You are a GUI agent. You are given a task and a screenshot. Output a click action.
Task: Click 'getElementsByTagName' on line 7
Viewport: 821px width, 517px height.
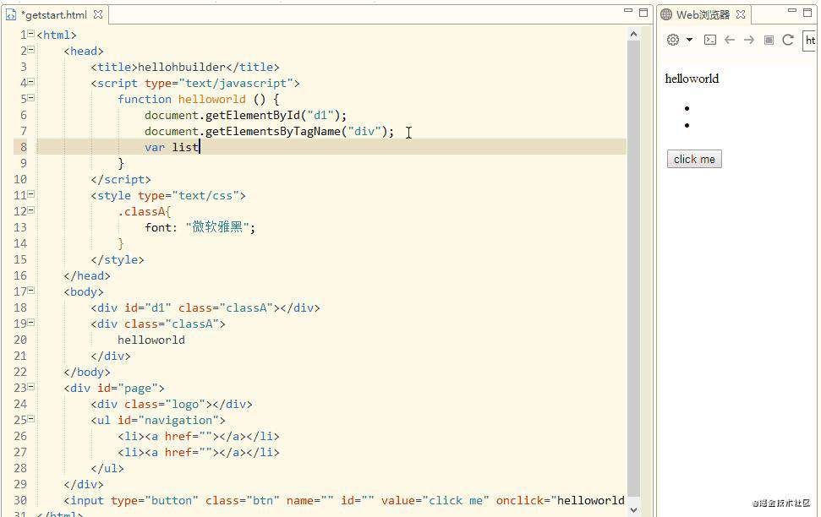pyautogui.click(x=273, y=131)
